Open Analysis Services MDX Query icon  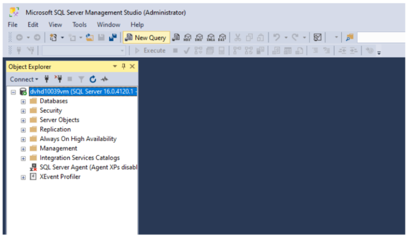[187, 38]
